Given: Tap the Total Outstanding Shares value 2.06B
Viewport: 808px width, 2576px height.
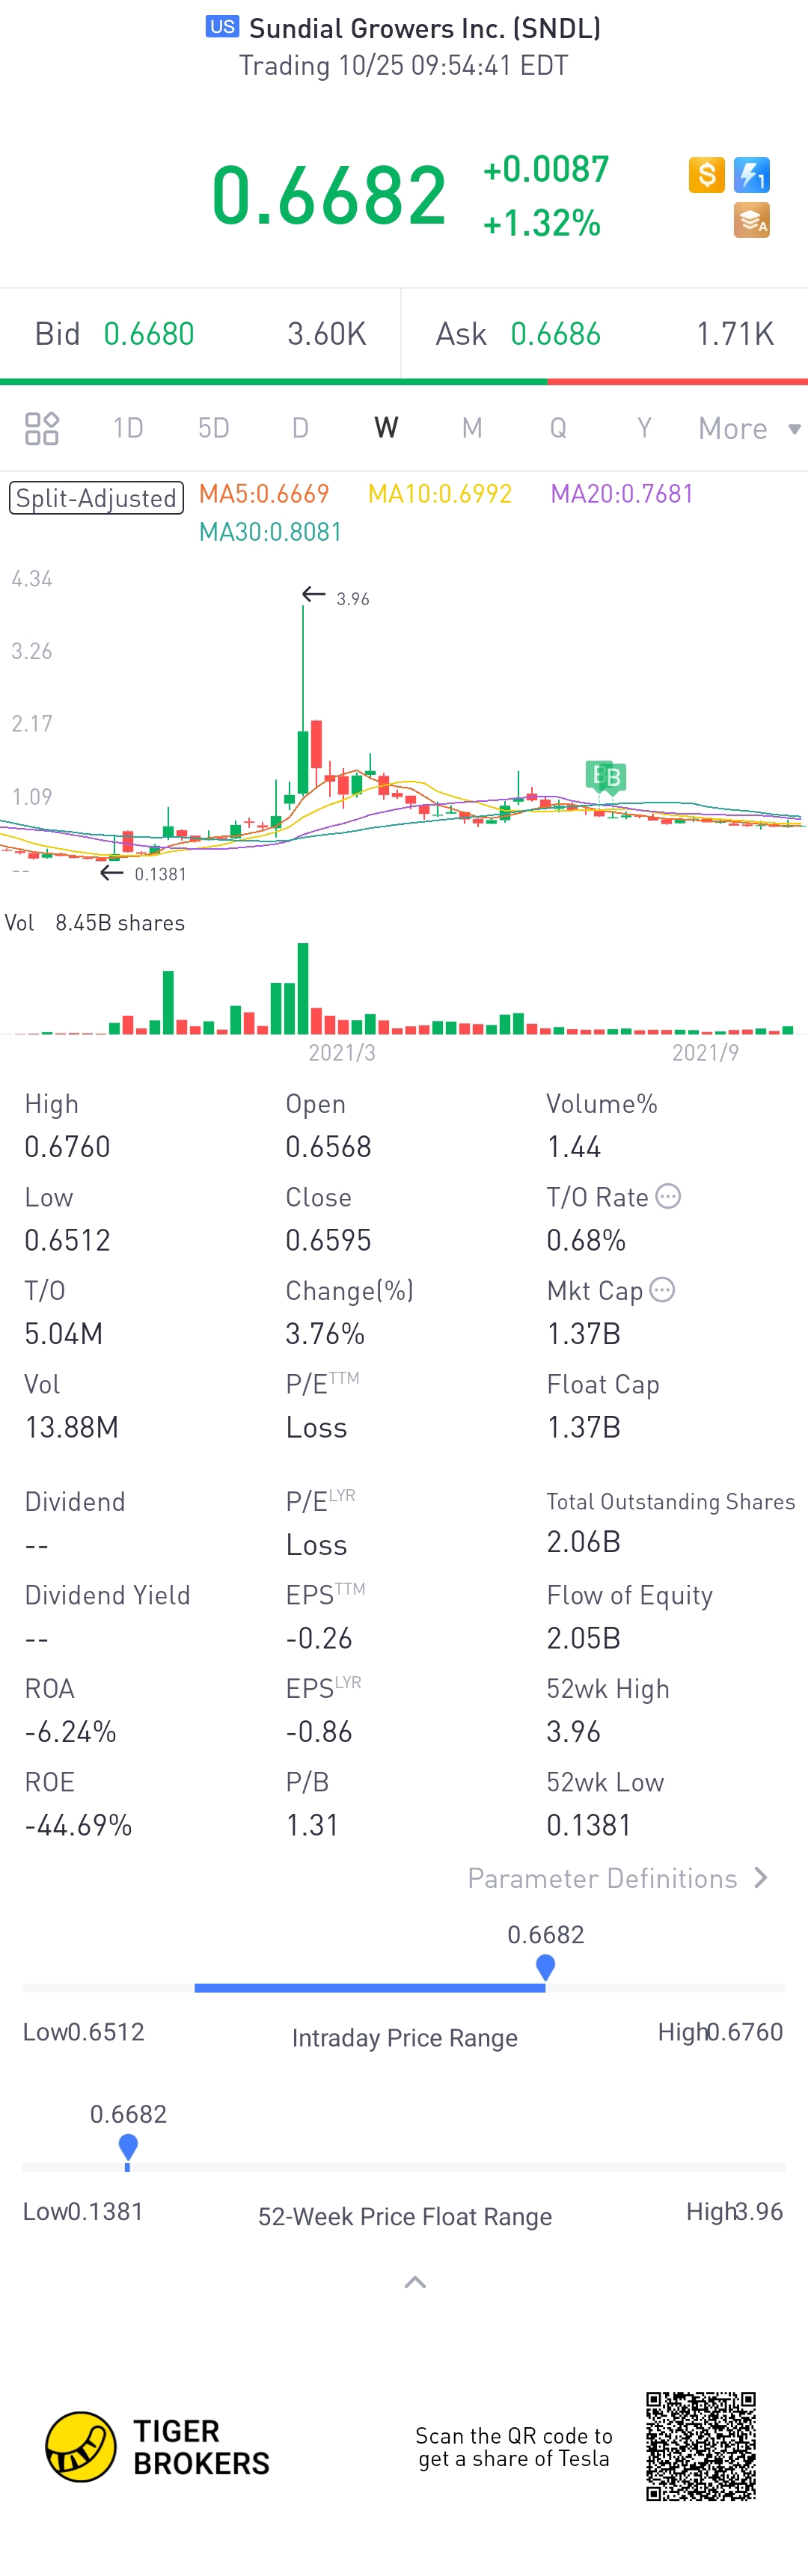Looking at the screenshot, I should pos(584,1542).
